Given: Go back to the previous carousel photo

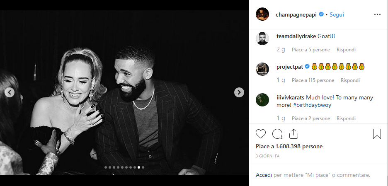Looking at the screenshot, I should click(10, 92).
